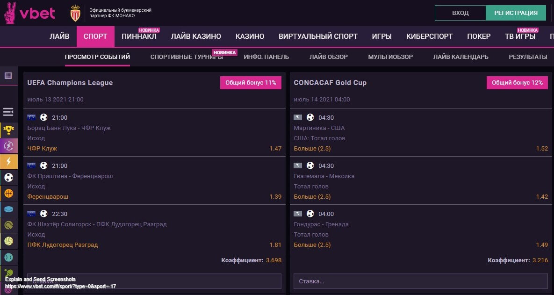Click Общий бонус 12% badge
Screen dimensions: 554x295
[517, 83]
